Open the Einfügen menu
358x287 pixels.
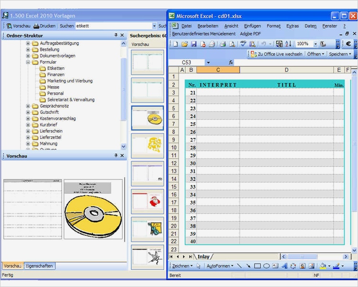[x=253, y=26]
